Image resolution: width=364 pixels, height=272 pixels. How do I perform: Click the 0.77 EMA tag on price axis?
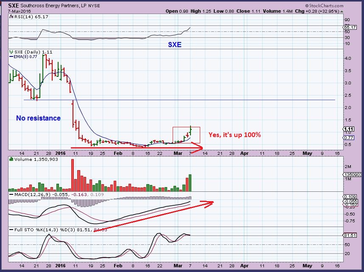[x=349, y=138]
